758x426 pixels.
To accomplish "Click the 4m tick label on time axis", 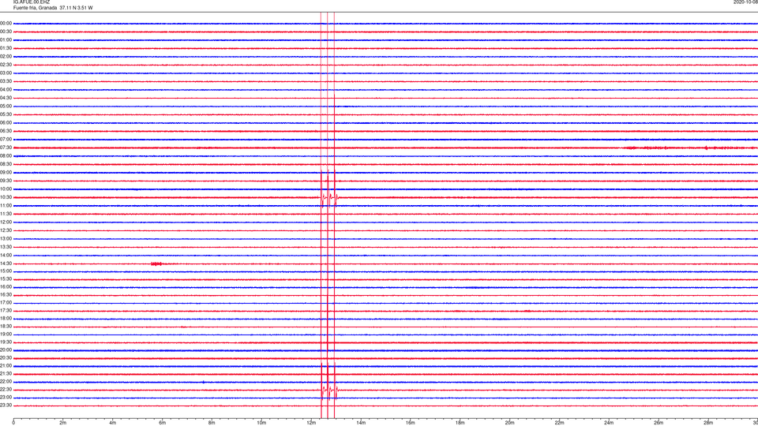I will pyautogui.click(x=113, y=423).
